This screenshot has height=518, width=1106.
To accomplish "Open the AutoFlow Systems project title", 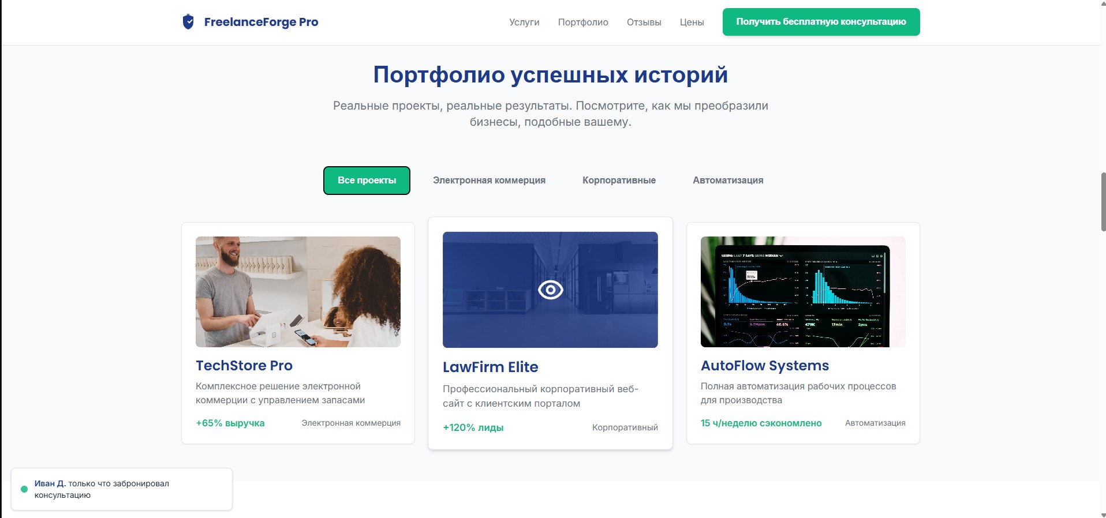I will pyautogui.click(x=765, y=366).
